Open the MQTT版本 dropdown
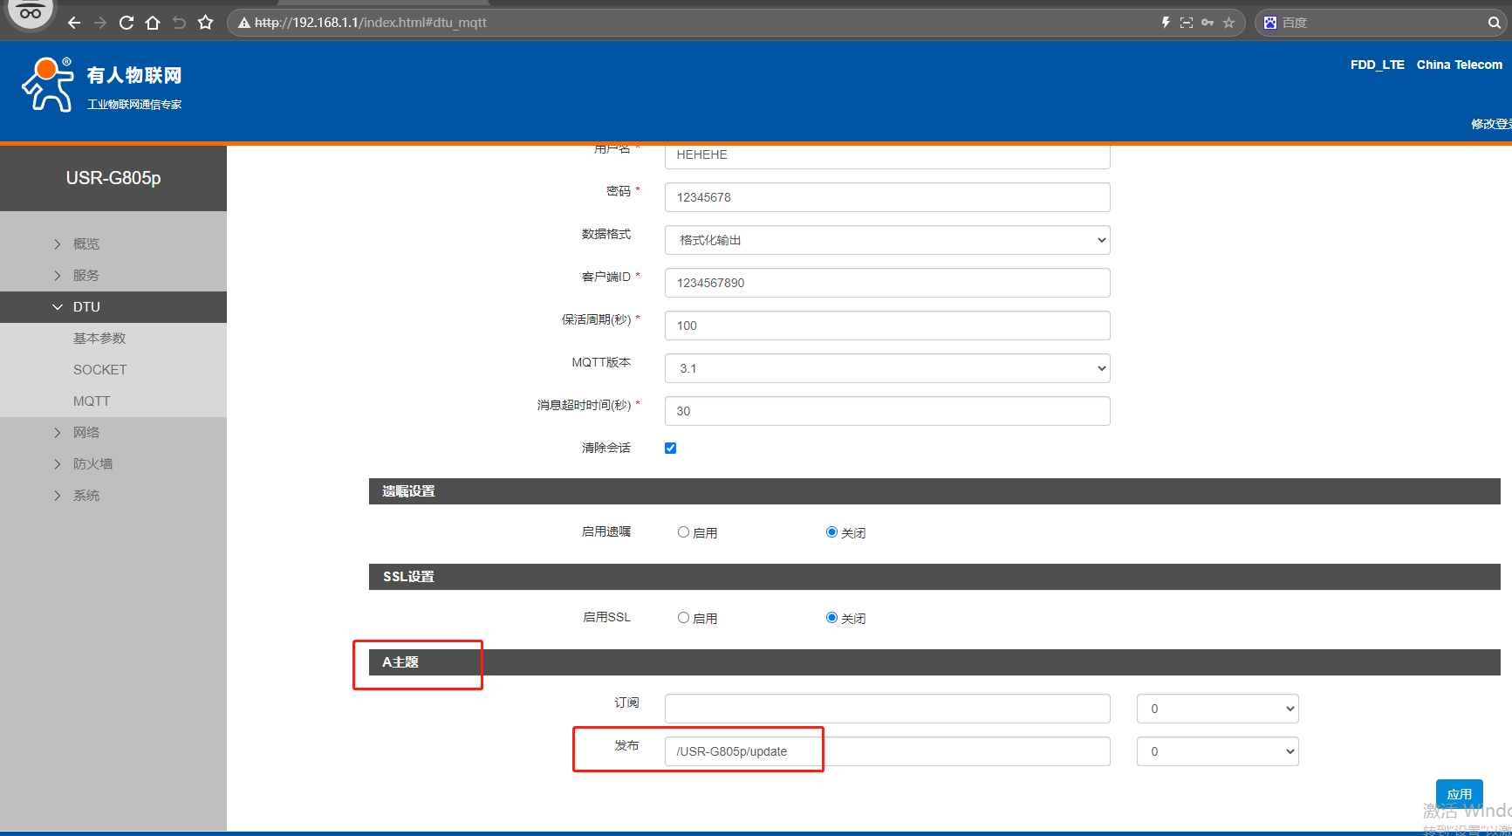 886,368
